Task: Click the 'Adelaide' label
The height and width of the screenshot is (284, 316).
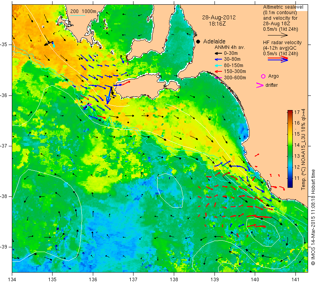Action: 214,41
